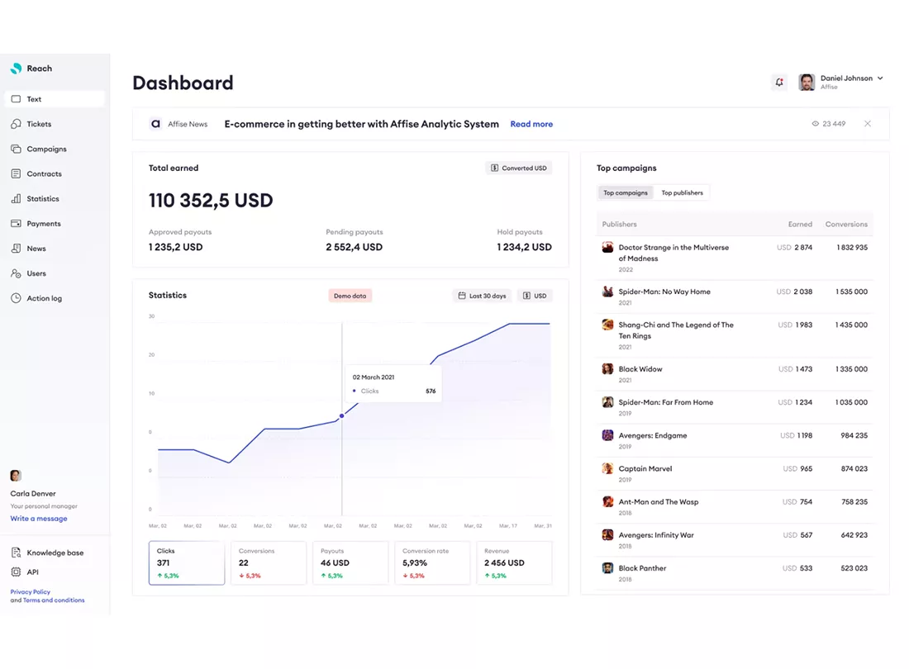The width and height of the screenshot is (909, 669).
Task: Open the Black Widow campaign title
Action: [640, 369]
